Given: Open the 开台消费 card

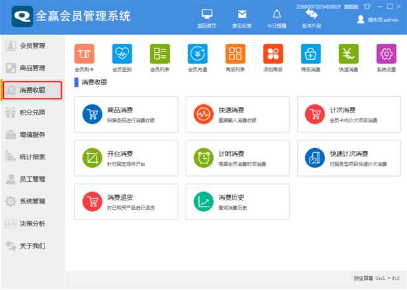Looking at the screenshot, I should point(126,158).
